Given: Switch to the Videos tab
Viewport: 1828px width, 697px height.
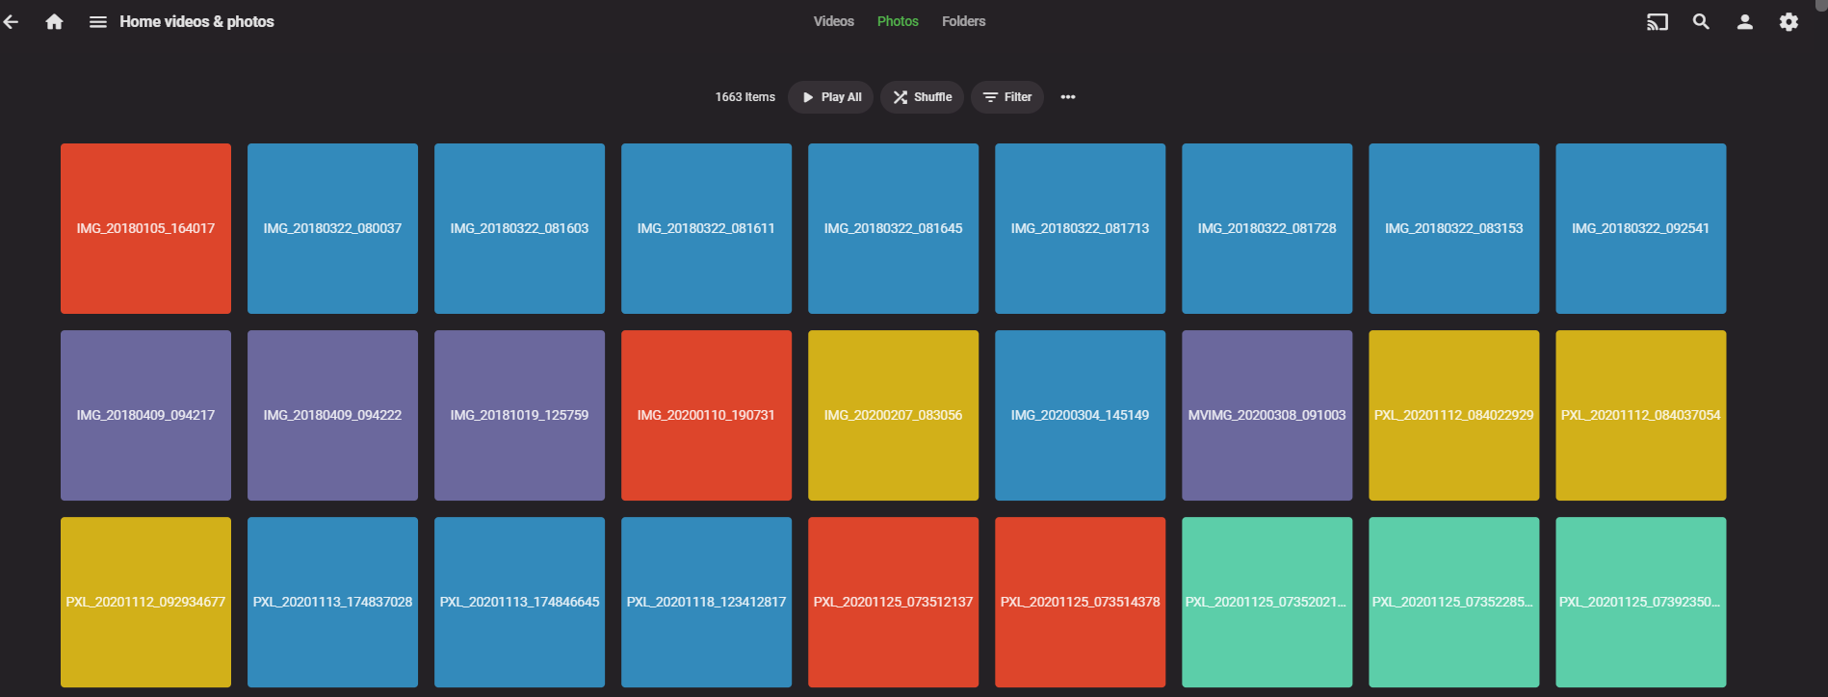Looking at the screenshot, I should tap(833, 21).
